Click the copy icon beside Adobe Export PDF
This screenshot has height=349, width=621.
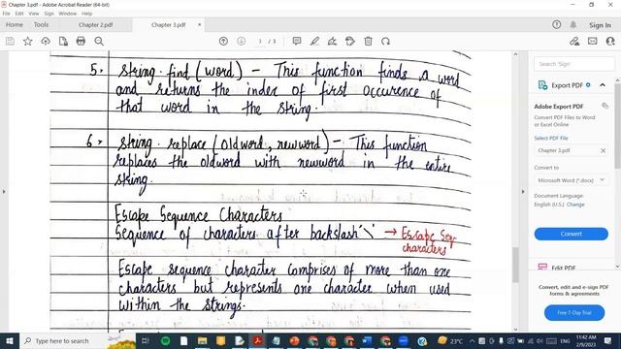click(605, 106)
